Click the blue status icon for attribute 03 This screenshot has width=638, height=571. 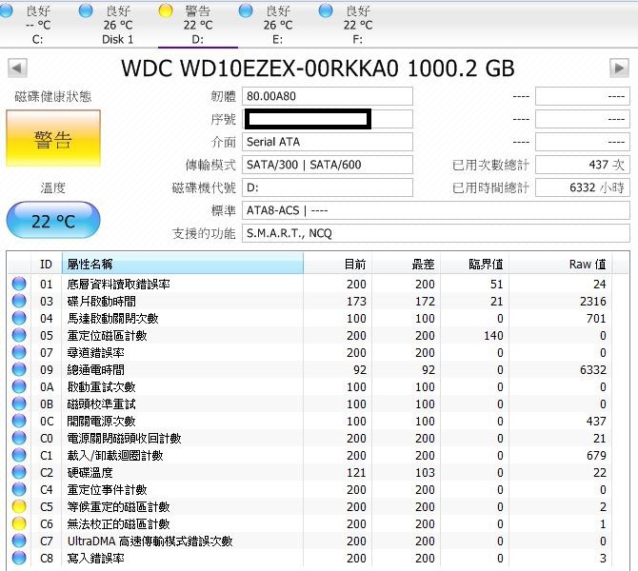coord(19,301)
